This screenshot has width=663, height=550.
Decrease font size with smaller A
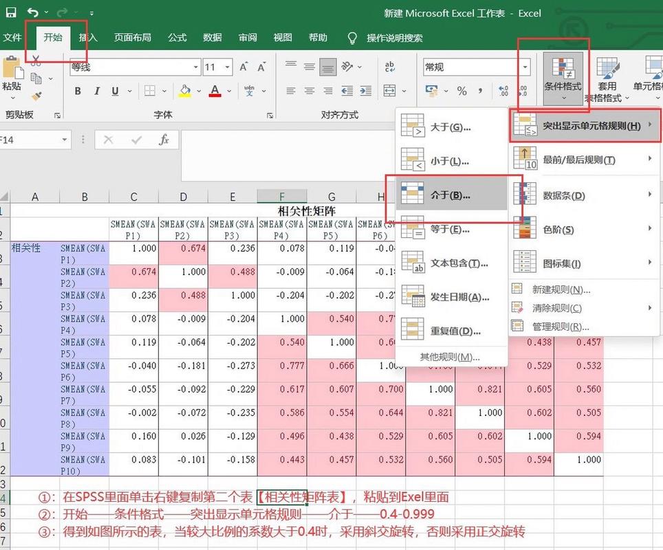coord(261,67)
